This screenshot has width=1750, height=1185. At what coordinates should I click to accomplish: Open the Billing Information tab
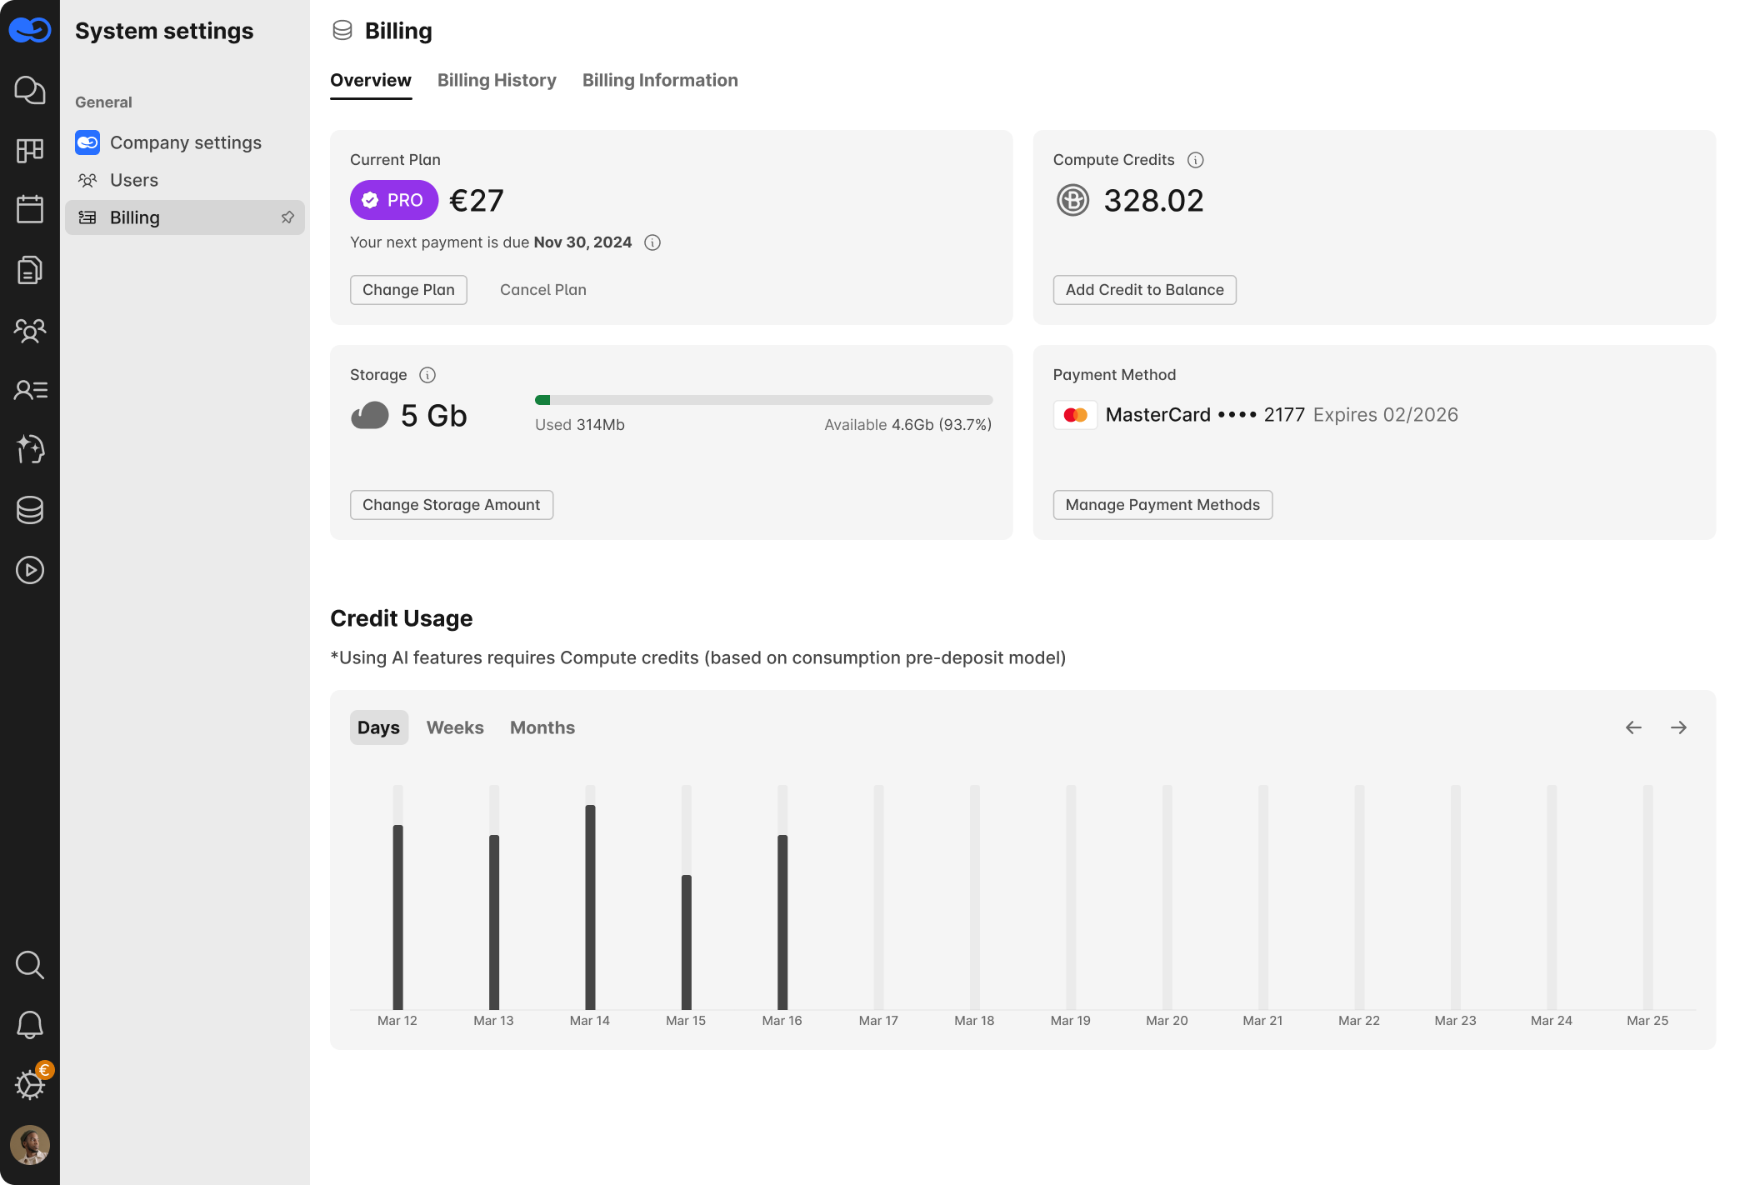[x=660, y=80]
